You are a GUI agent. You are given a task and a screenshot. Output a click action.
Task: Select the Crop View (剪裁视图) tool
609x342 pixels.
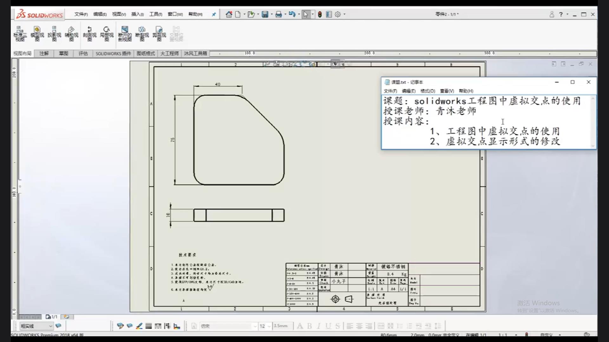tap(159, 34)
